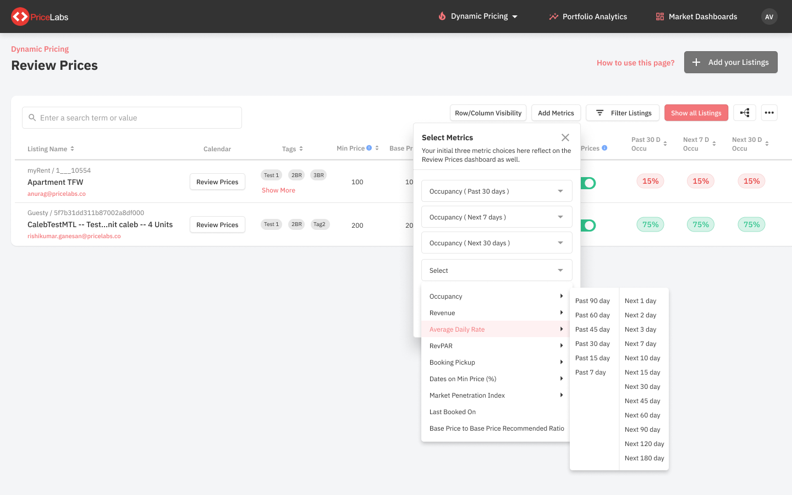Click Apartment TFW Past 30 D 15% badge
The image size is (792, 495).
coord(651,181)
